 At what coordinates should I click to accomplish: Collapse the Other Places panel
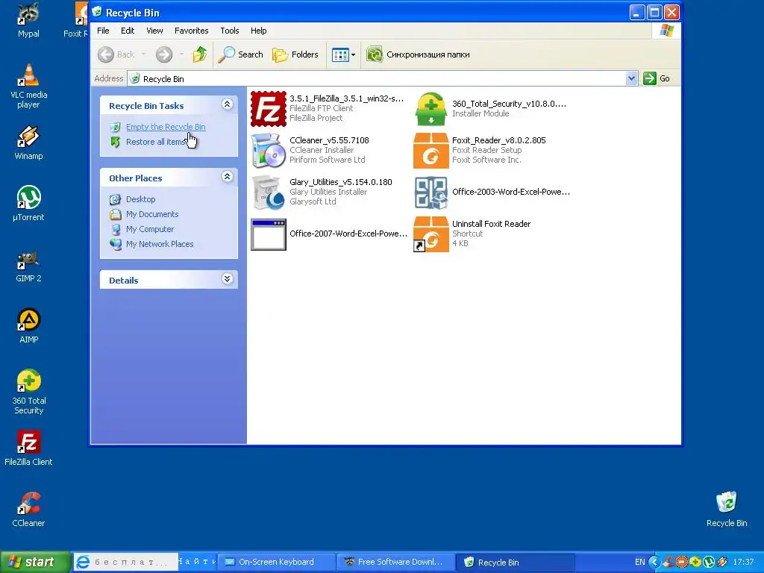pos(227,176)
